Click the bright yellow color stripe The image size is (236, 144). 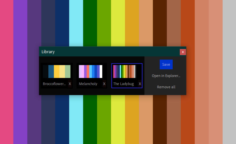(118, 23)
